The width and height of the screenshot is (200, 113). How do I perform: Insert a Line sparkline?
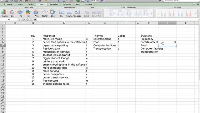tap(62, 13)
